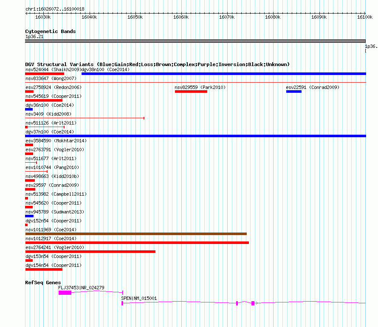This screenshot has height=327, width=378.
Task: Click the 16100k ruler tick label
Action: pyautogui.click(x=365, y=17)
